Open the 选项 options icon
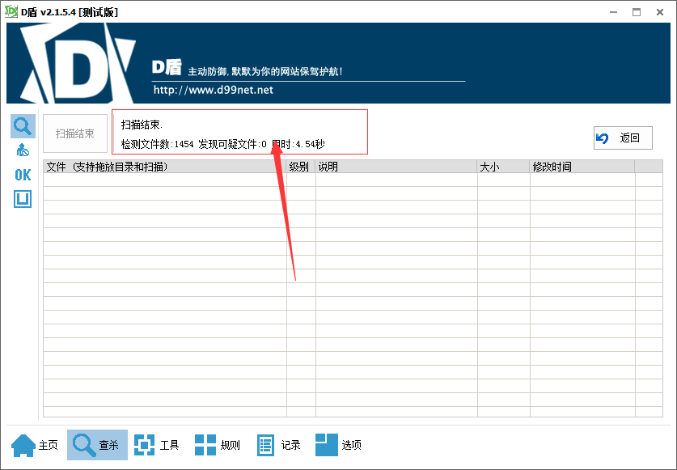Screen dimensions: 677x470 pos(327,444)
